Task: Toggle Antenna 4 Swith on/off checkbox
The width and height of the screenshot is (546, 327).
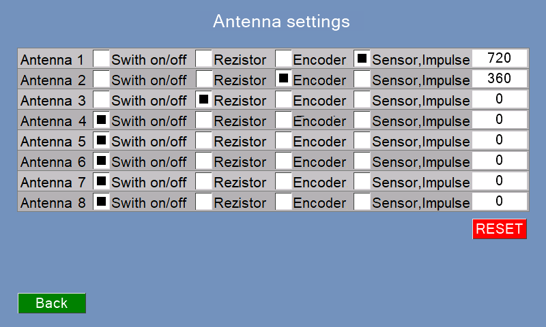Action: click(101, 120)
